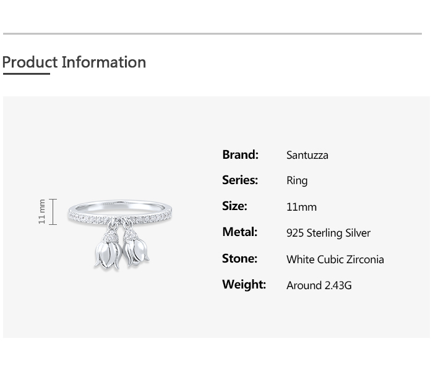Screen dimensions: 433x375
Task: Click the gray divider line at top
Action: (212, 34)
